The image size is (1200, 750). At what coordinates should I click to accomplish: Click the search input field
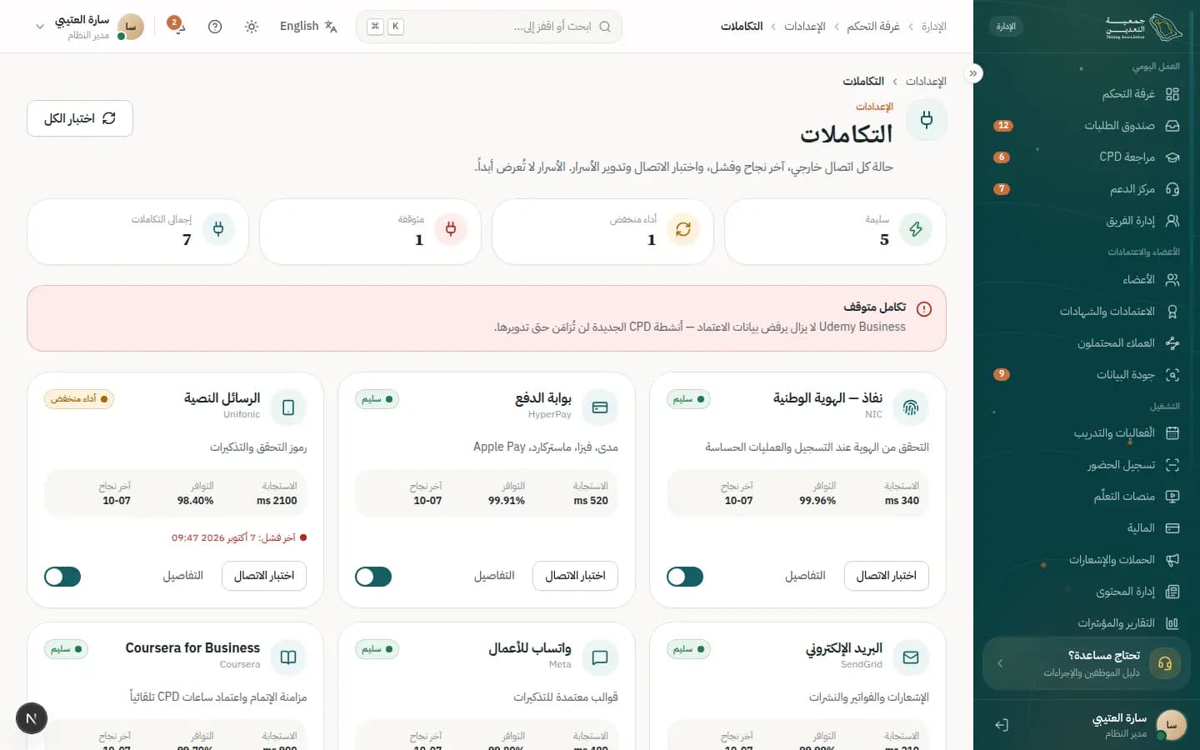click(x=489, y=27)
